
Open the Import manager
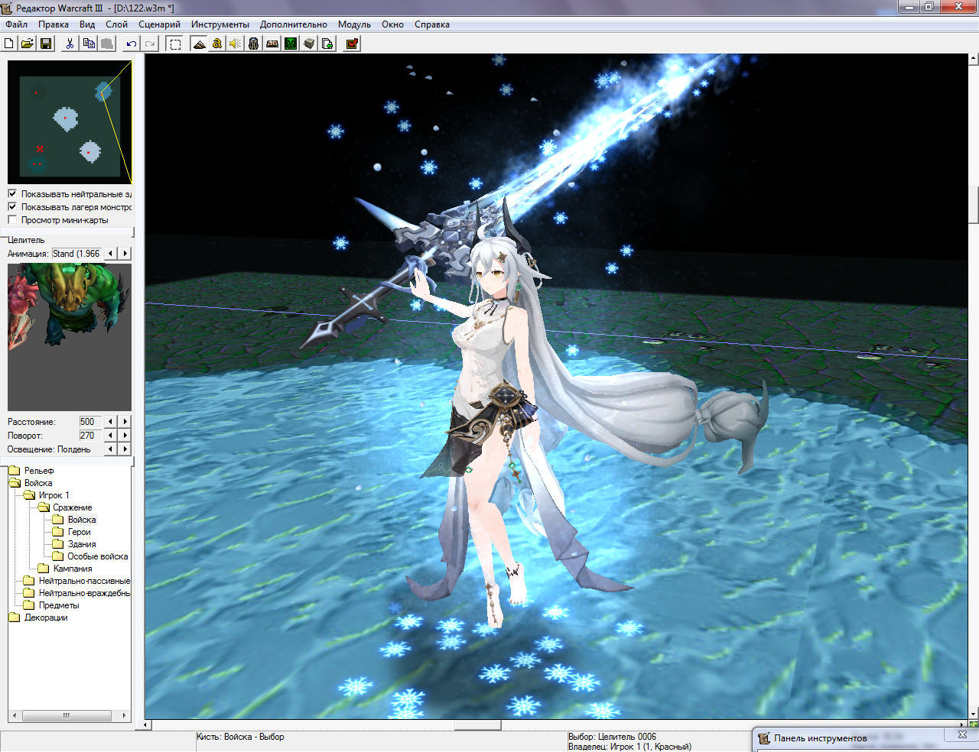(x=327, y=44)
